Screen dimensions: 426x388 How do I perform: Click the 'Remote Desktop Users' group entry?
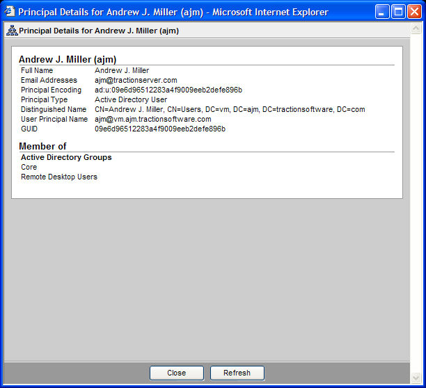pos(59,177)
